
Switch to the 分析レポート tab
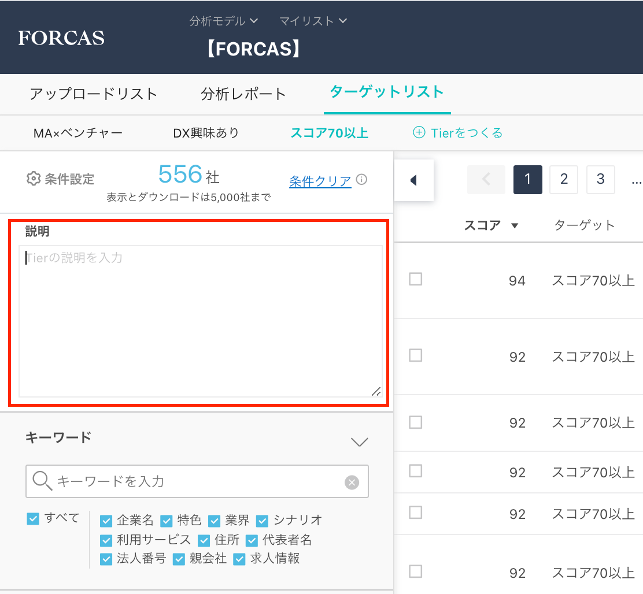(x=243, y=94)
